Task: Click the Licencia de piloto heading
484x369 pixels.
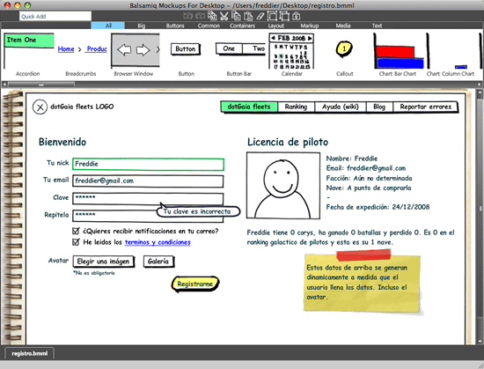Action: coord(288,142)
